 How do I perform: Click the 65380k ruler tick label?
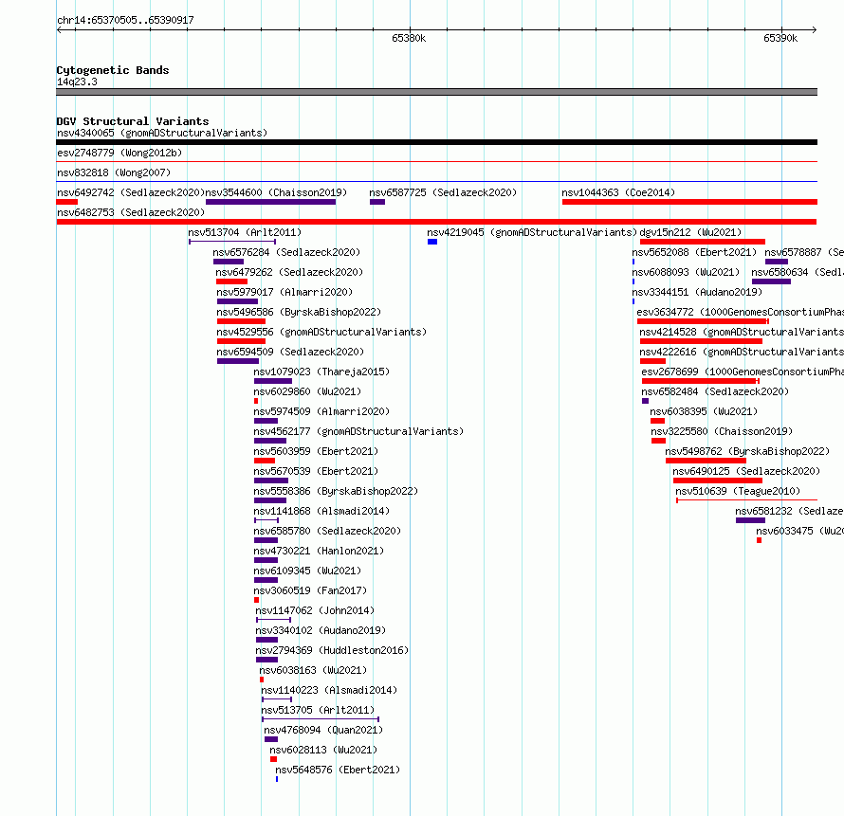coord(409,38)
